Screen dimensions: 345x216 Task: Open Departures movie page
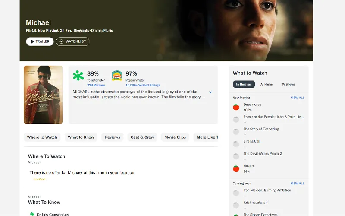point(252,105)
